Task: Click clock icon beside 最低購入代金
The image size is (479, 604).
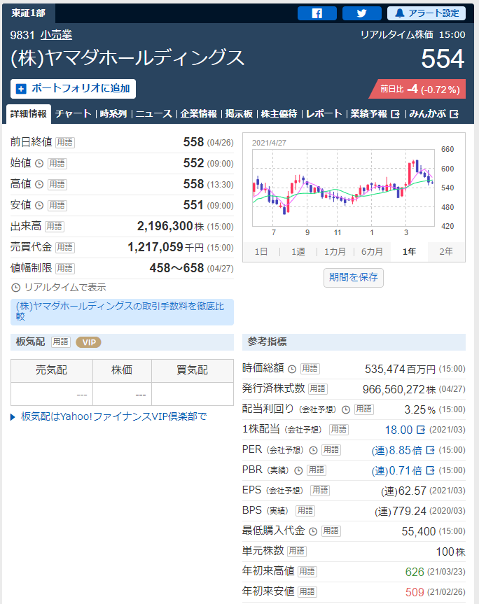Action: 313,531
